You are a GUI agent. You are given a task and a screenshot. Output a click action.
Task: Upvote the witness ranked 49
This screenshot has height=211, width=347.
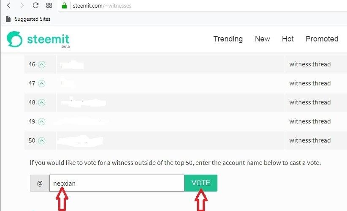click(41, 121)
